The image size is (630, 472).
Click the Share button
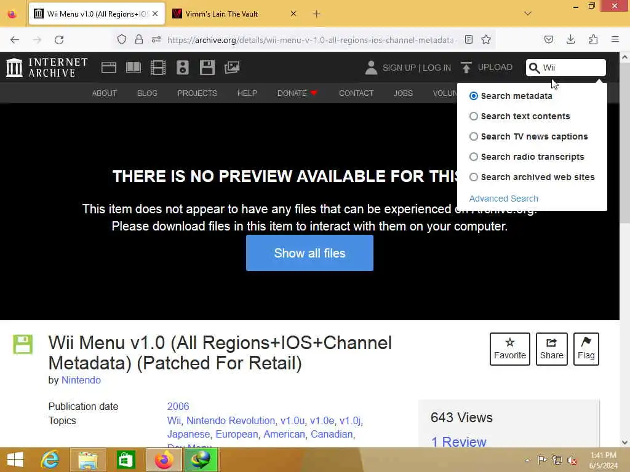(x=552, y=349)
